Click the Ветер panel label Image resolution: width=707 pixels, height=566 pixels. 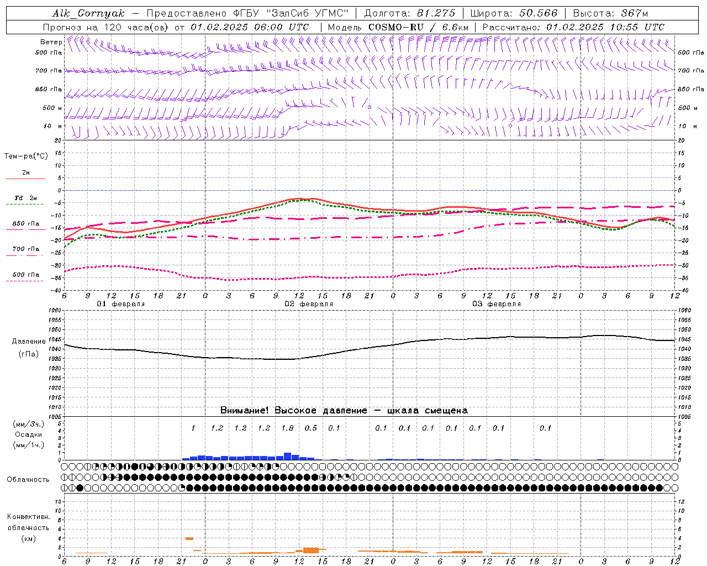[x=51, y=42]
